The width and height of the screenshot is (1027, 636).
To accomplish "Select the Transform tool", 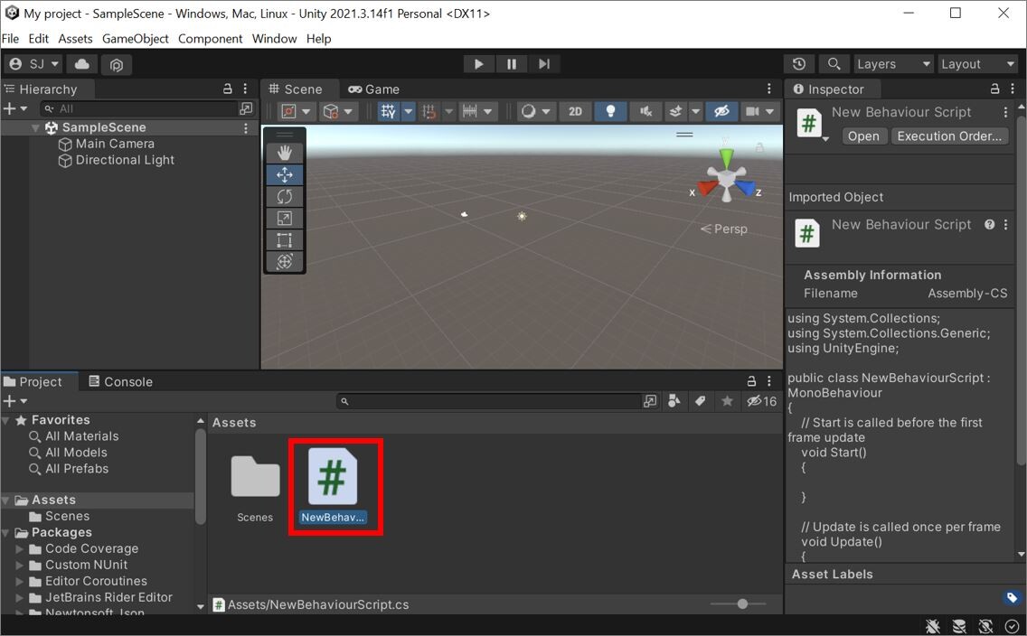I will [284, 261].
